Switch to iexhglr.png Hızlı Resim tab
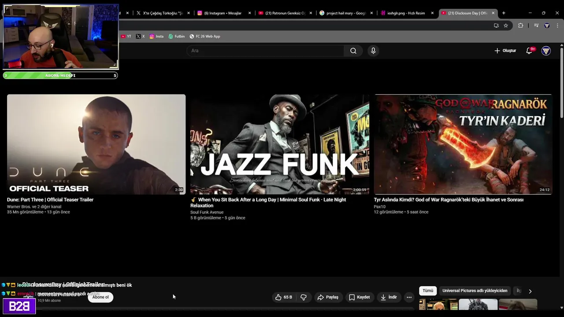This screenshot has width=564, height=317. (406, 13)
